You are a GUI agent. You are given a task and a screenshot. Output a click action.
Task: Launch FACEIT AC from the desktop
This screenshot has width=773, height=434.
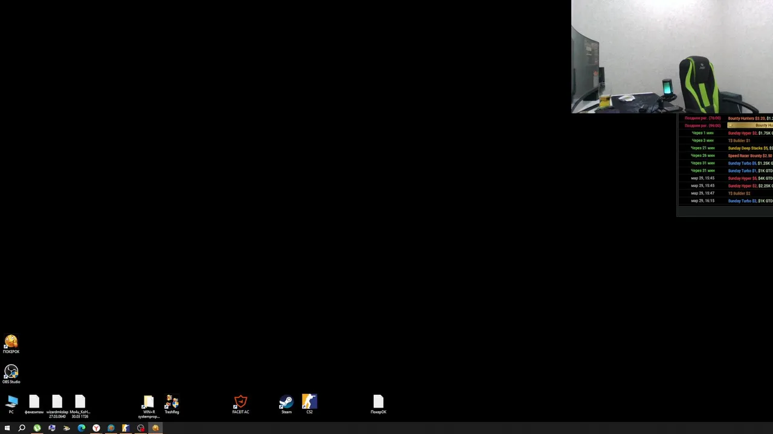coord(240,404)
